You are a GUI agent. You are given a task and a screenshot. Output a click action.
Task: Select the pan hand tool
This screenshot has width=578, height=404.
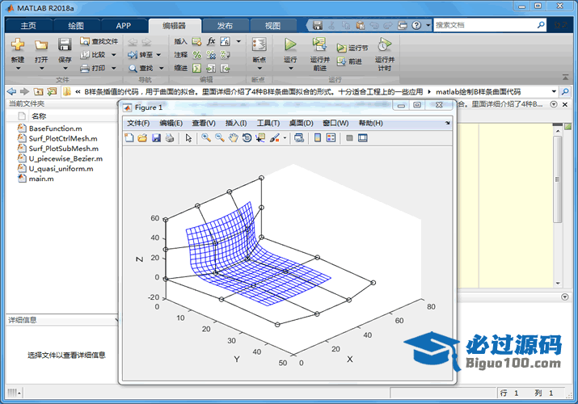(x=234, y=138)
